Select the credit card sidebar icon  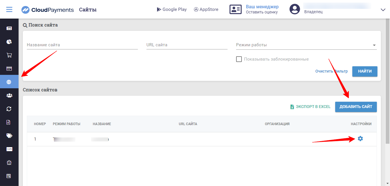click(9, 69)
